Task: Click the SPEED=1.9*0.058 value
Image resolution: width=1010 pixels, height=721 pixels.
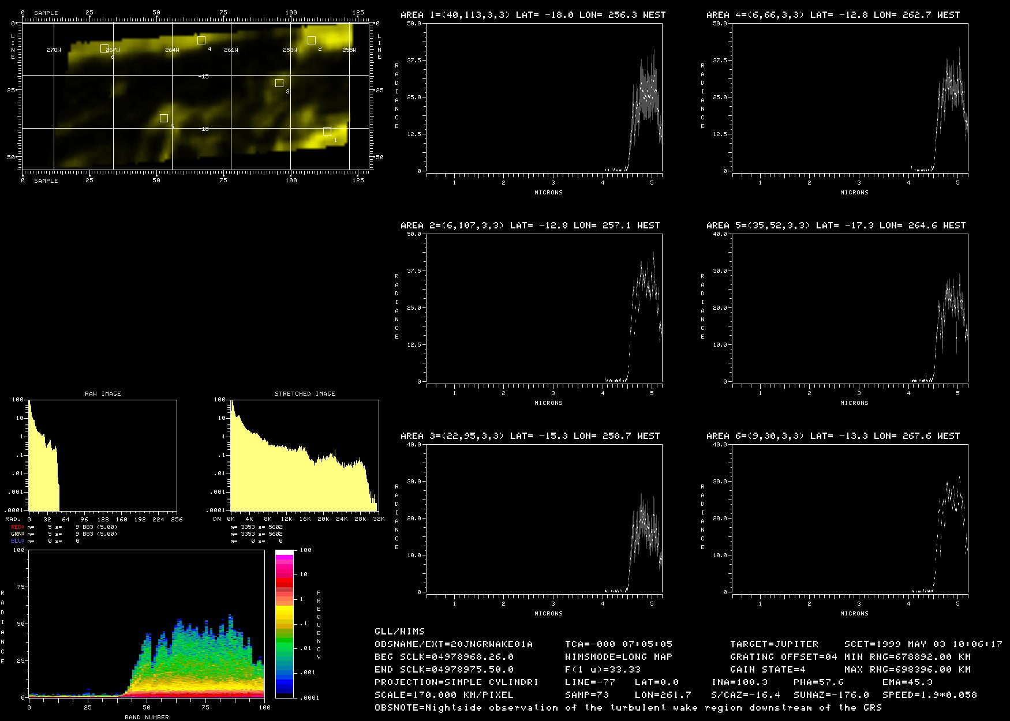Action: pos(929,694)
